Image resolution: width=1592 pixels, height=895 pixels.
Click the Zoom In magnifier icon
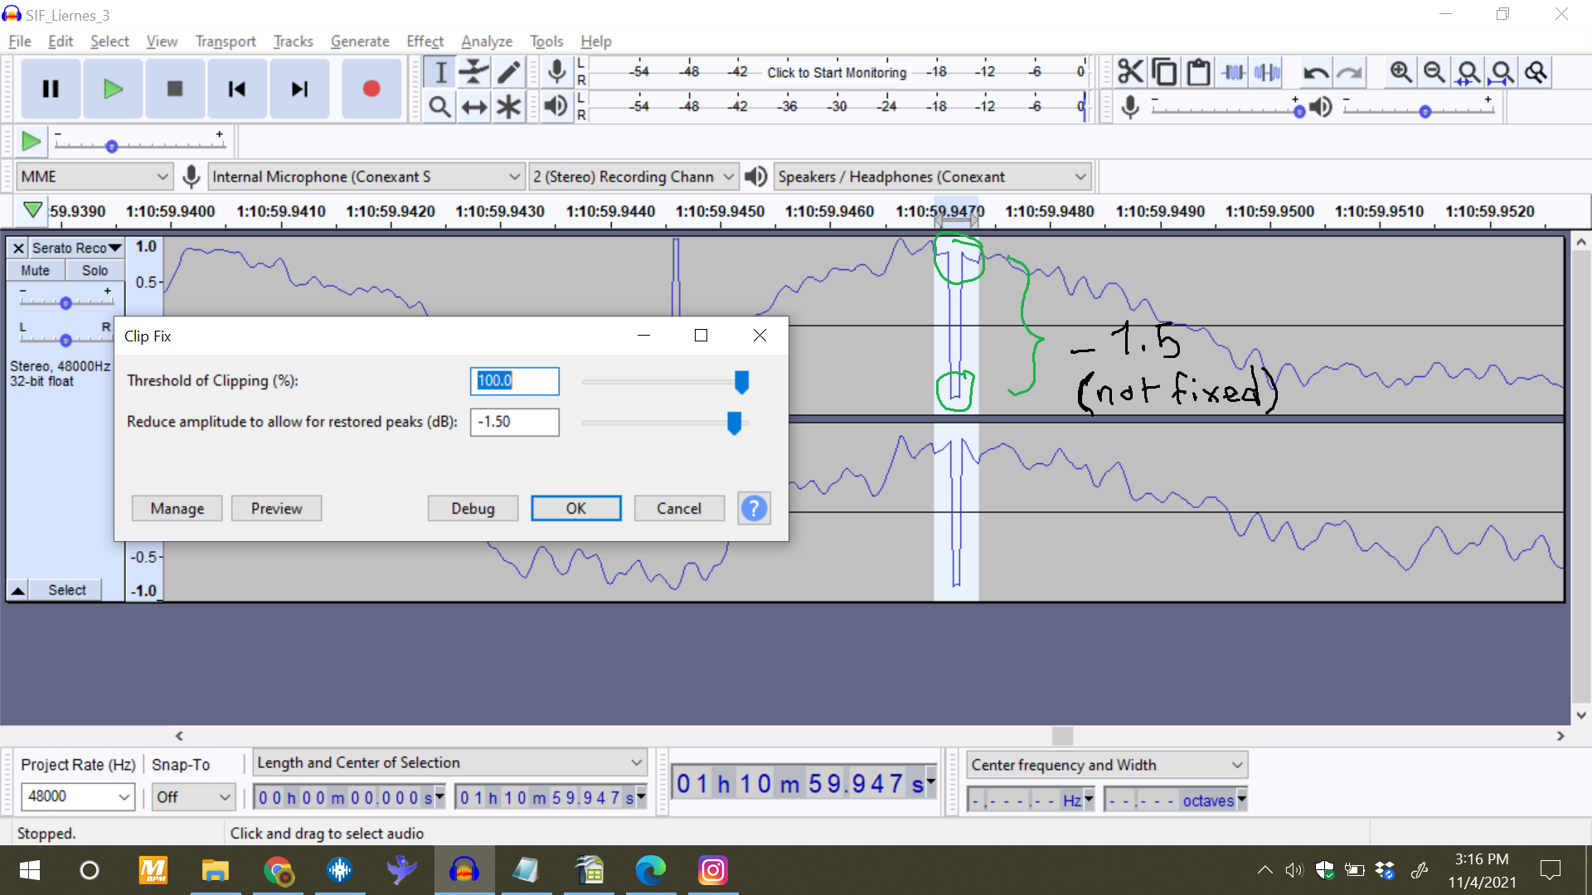[1400, 72]
